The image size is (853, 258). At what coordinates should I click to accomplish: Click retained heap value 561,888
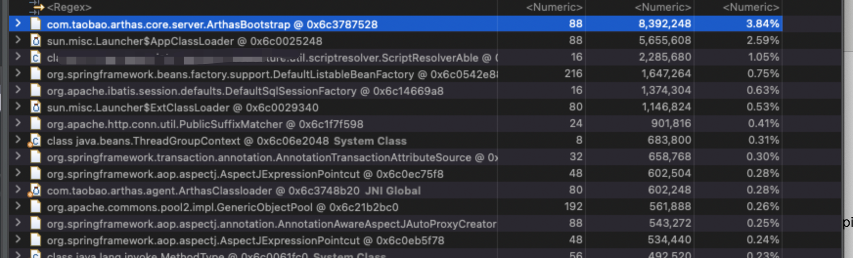670,206
